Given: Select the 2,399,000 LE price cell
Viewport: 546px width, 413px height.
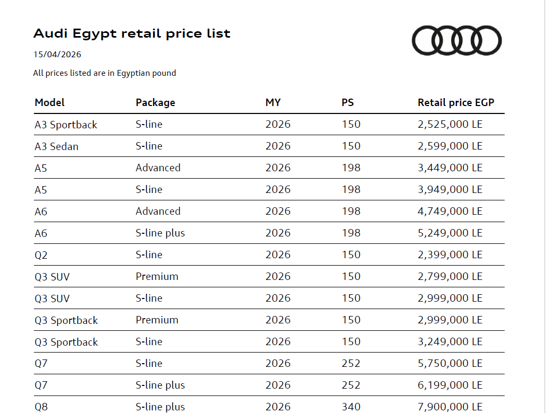Looking at the screenshot, I should (x=450, y=255).
